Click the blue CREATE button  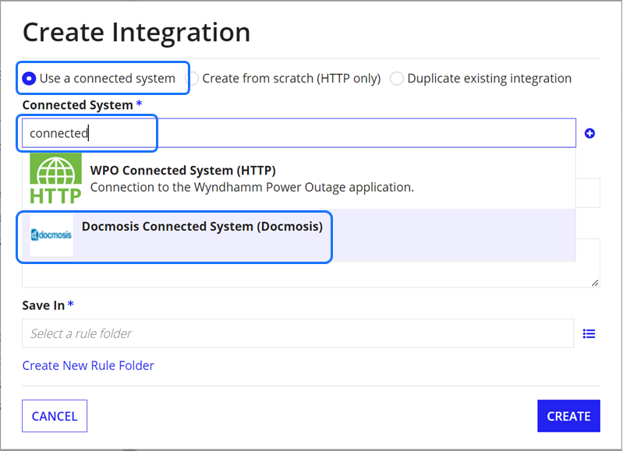click(568, 416)
